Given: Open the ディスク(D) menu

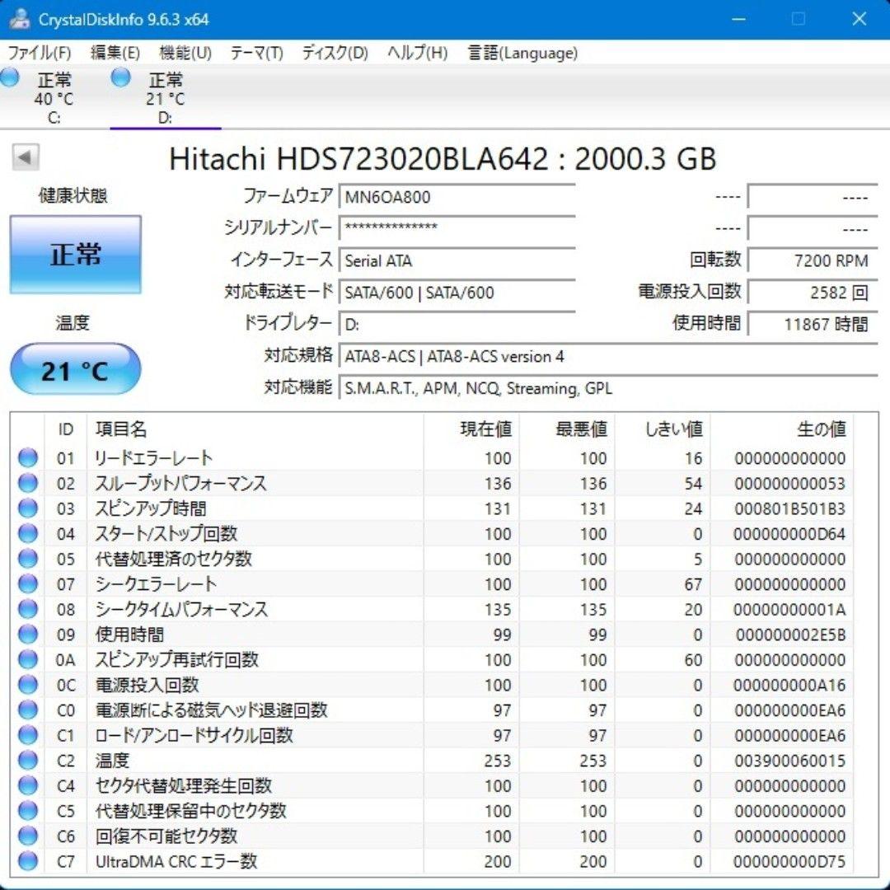Looking at the screenshot, I should click(x=335, y=53).
